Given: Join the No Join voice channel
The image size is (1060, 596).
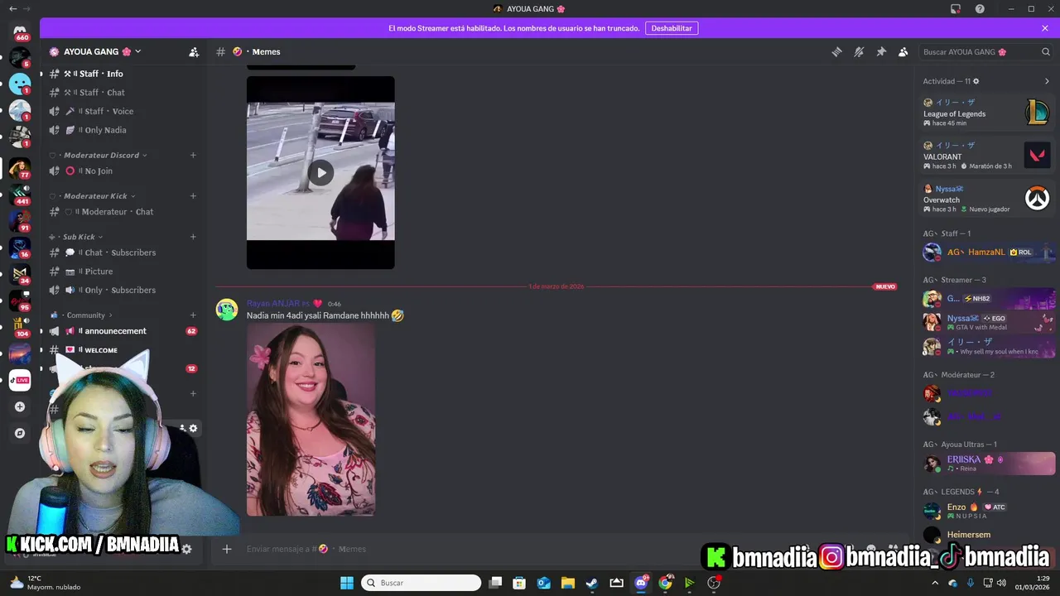Looking at the screenshot, I should [x=123, y=171].
